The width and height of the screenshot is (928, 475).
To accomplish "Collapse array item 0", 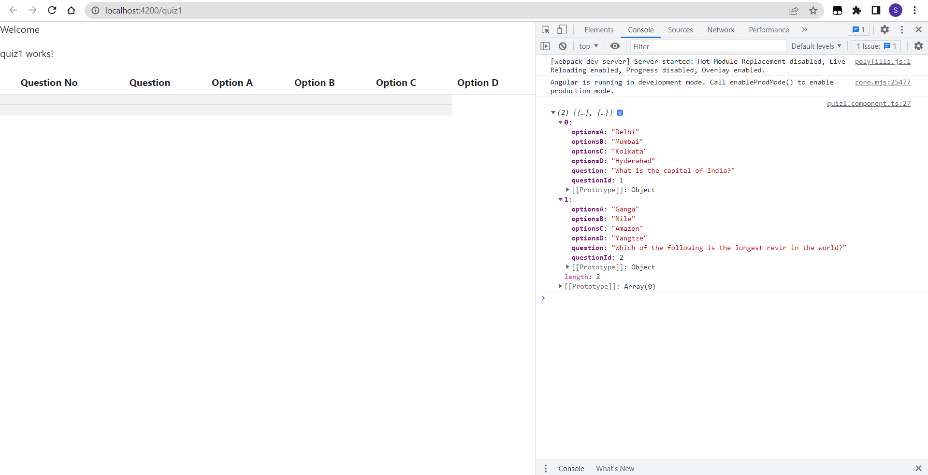I will tap(561, 123).
